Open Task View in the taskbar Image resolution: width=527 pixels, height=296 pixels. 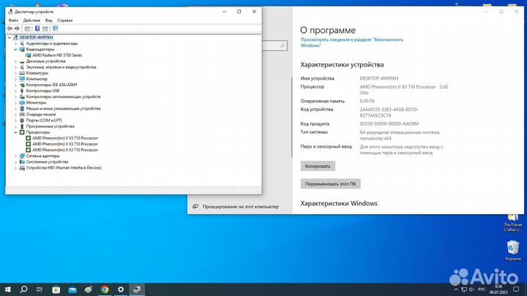(40, 289)
